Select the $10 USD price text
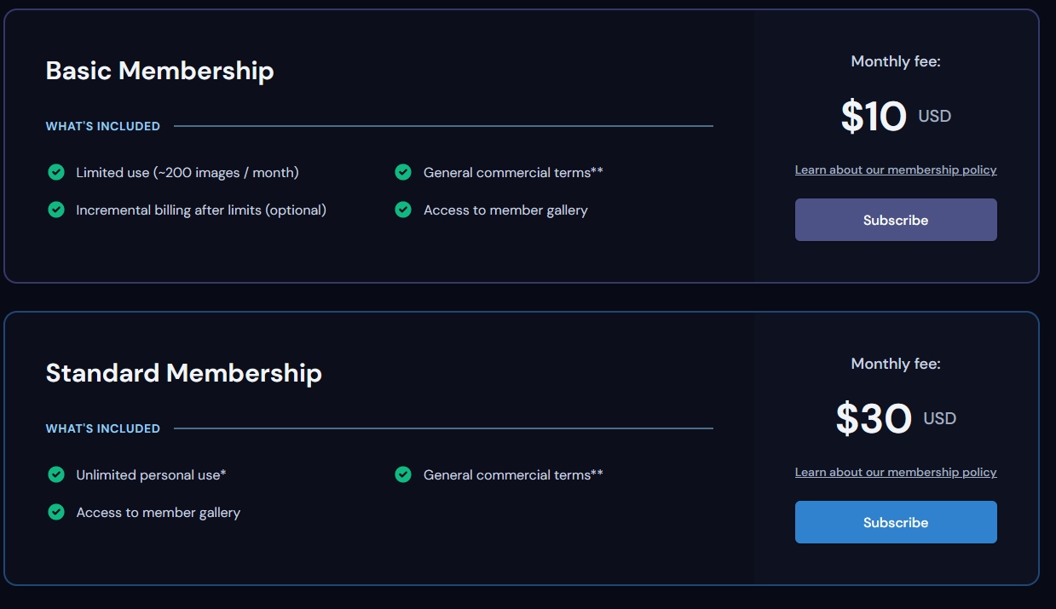The width and height of the screenshot is (1056, 609). pyautogui.click(x=894, y=117)
